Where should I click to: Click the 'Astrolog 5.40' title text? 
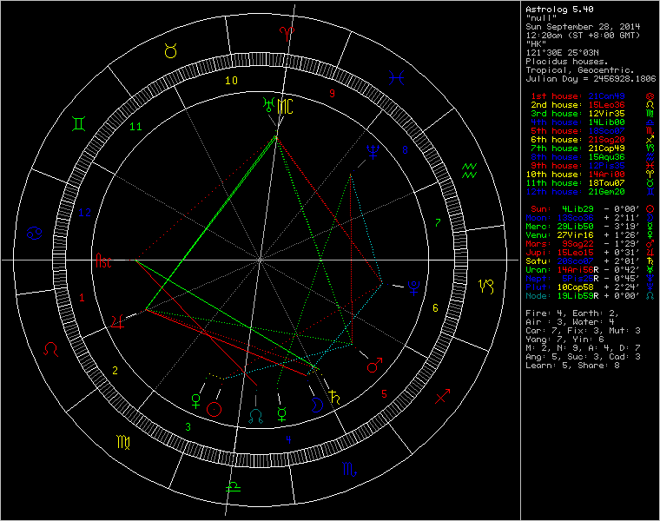click(559, 10)
